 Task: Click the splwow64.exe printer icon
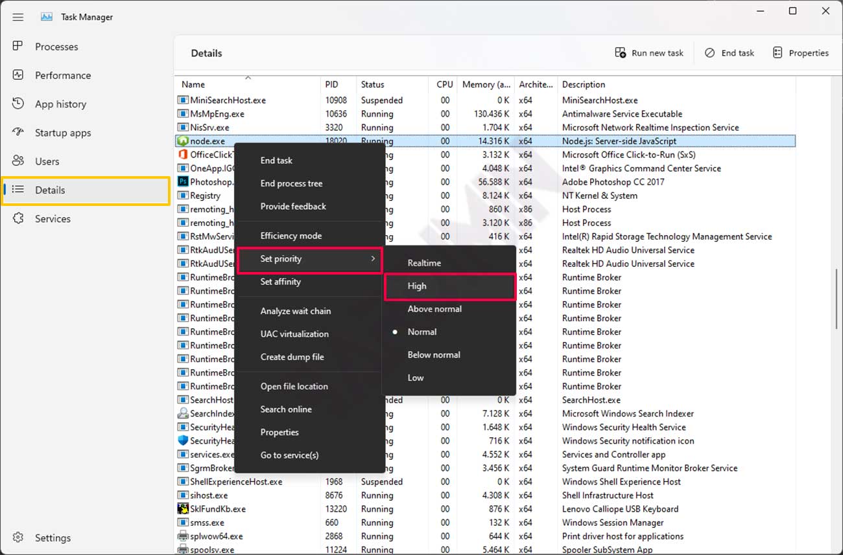pos(183,536)
